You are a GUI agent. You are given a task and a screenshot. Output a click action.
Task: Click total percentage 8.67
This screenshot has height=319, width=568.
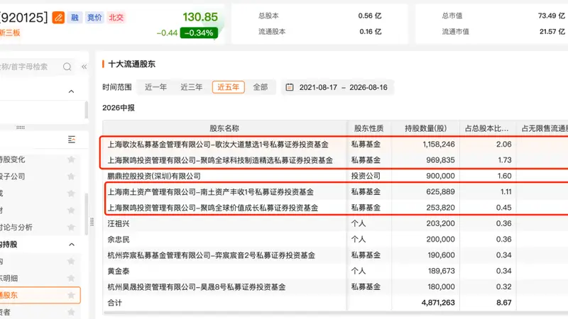[504, 303]
